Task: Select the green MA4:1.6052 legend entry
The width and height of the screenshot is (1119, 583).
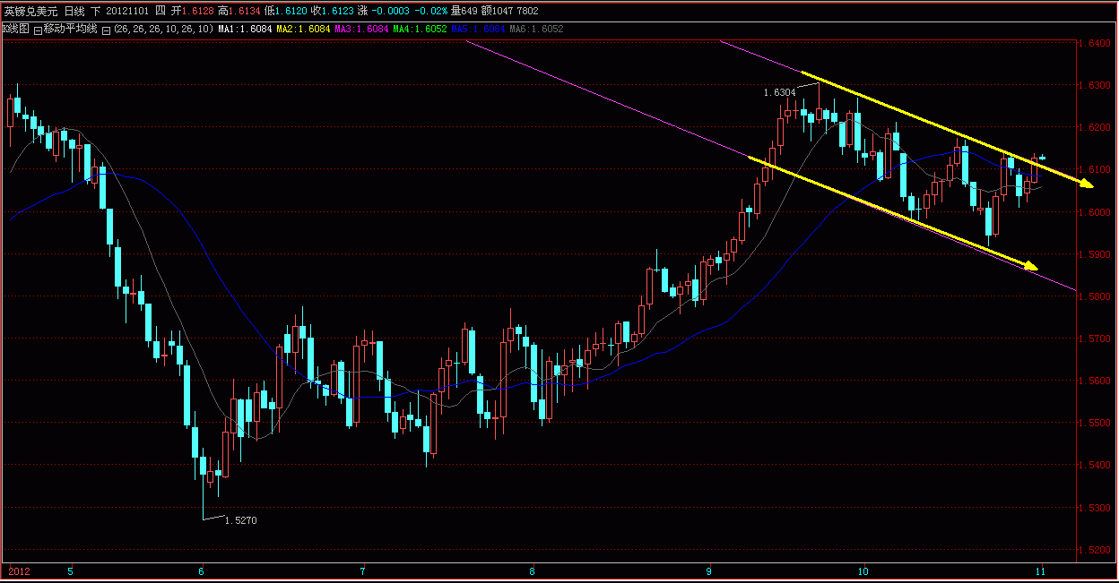Action: (x=420, y=30)
